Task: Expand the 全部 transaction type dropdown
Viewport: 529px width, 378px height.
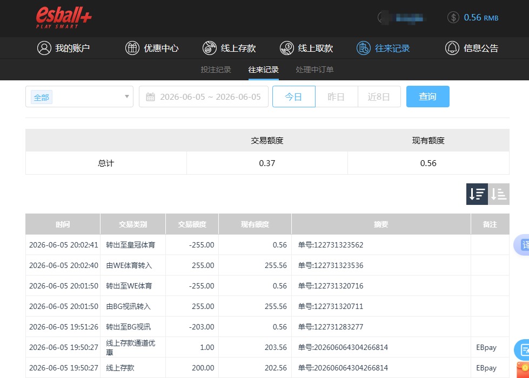Action: [x=79, y=97]
